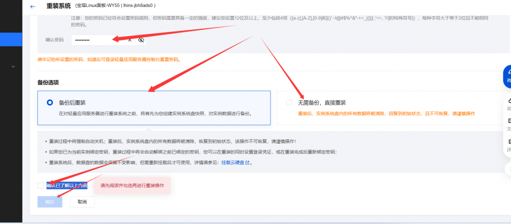Screen dimensions: 511x224
Task: Click the instance name text lhins-jbh8ads0
Action: (x=137, y=6)
